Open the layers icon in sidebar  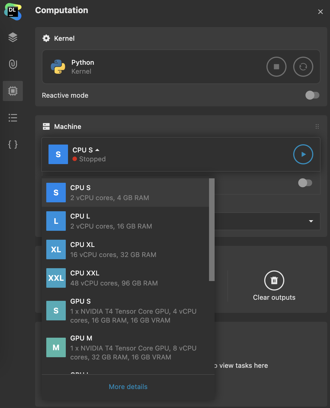(x=13, y=37)
